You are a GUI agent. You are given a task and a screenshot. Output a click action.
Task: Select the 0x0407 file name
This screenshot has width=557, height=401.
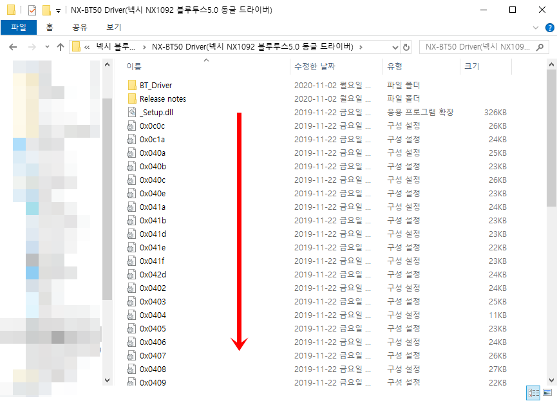[x=153, y=355]
